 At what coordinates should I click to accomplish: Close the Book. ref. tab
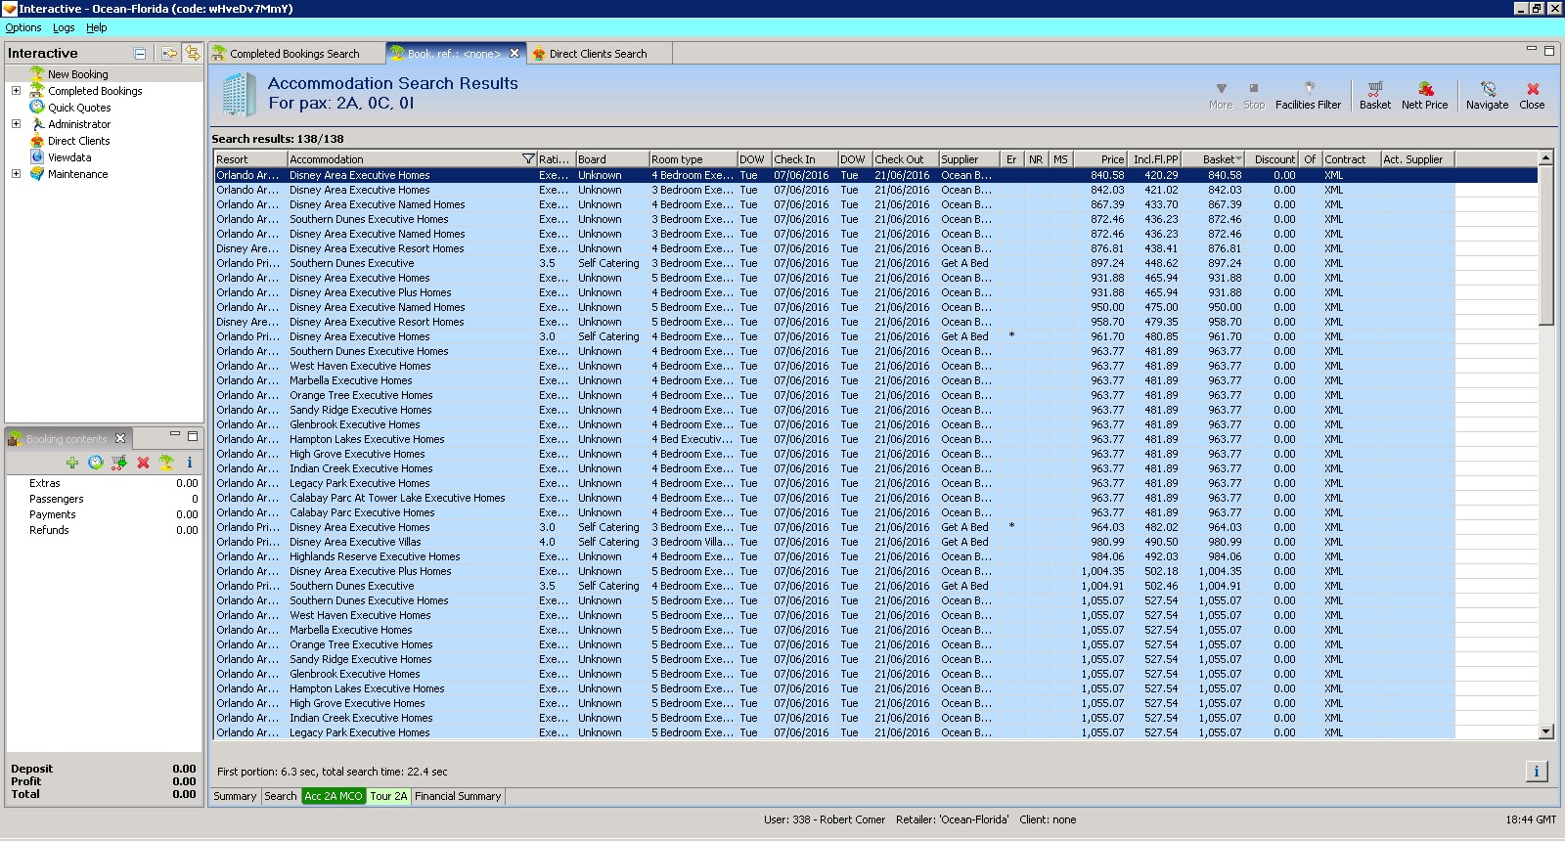pos(514,54)
